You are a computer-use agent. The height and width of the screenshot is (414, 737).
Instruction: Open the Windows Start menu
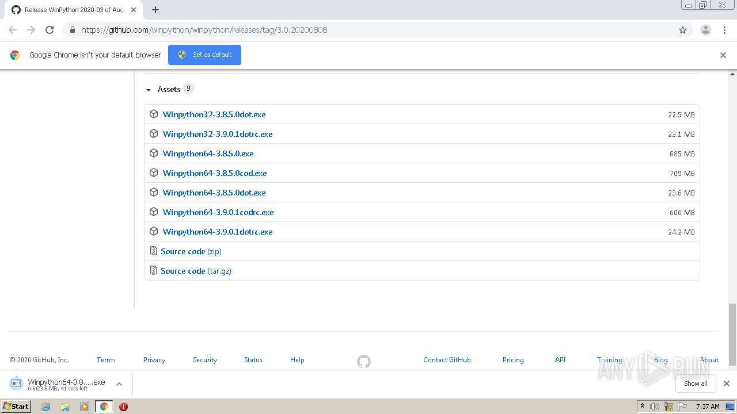(16, 407)
